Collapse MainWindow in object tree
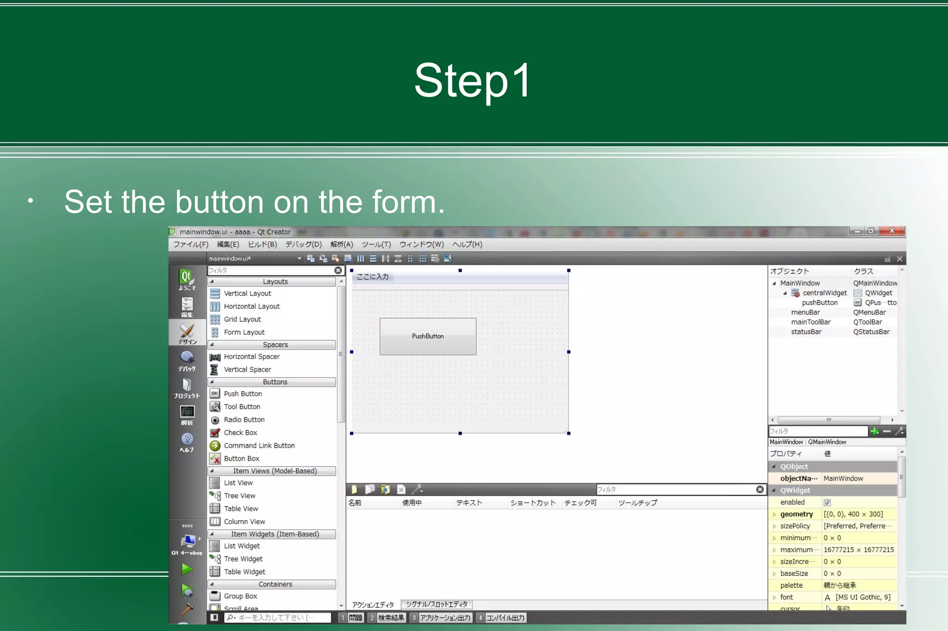The image size is (948, 631). [774, 283]
